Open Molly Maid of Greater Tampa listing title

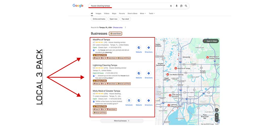pyautogui.click(x=106, y=91)
